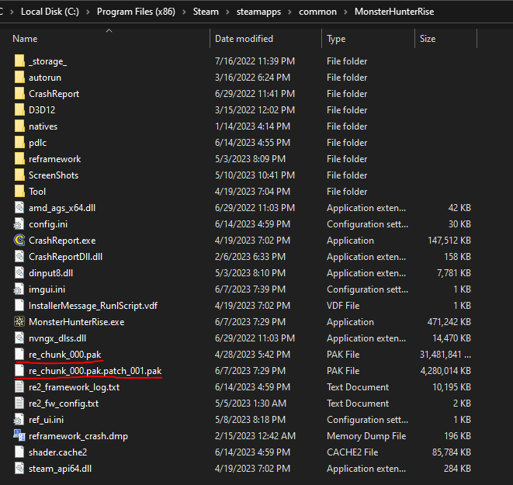This screenshot has width=513, height=485.
Task: Expand the chevron after Steam breadcrumb
Action: [227, 12]
